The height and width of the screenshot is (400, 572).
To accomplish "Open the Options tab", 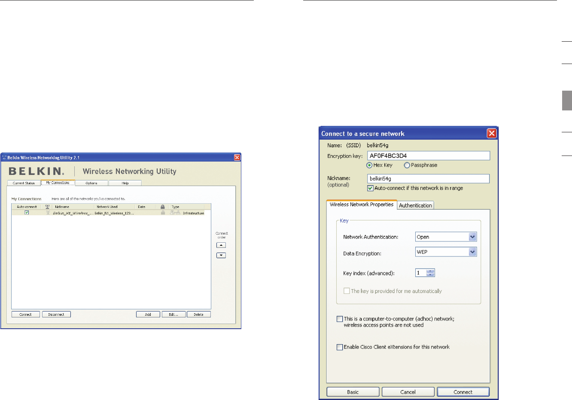I will [x=91, y=183].
